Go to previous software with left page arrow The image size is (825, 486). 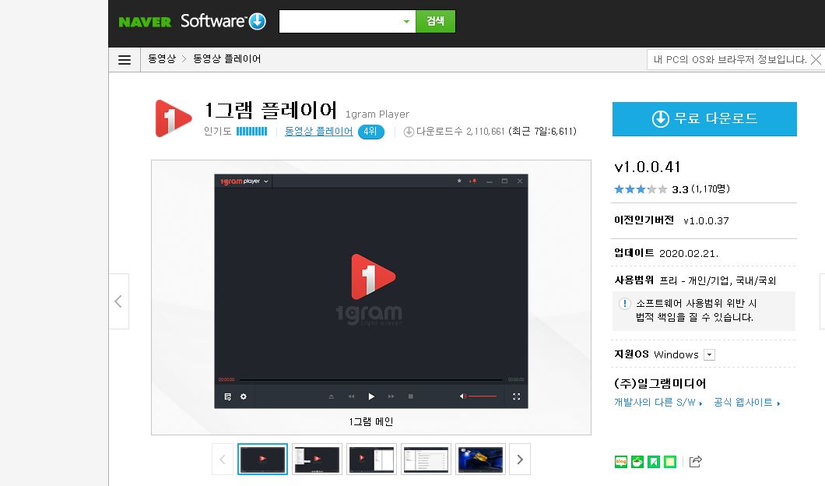pos(118,301)
